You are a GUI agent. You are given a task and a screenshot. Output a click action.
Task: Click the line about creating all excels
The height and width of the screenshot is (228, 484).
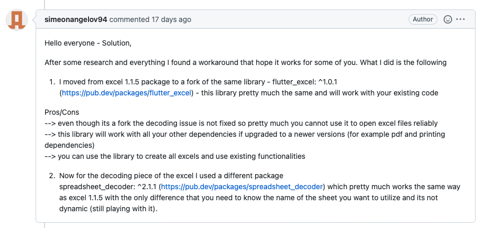[x=175, y=156]
